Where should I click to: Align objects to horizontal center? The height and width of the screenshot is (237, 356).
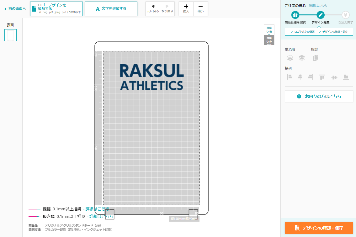(x=300, y=77)
